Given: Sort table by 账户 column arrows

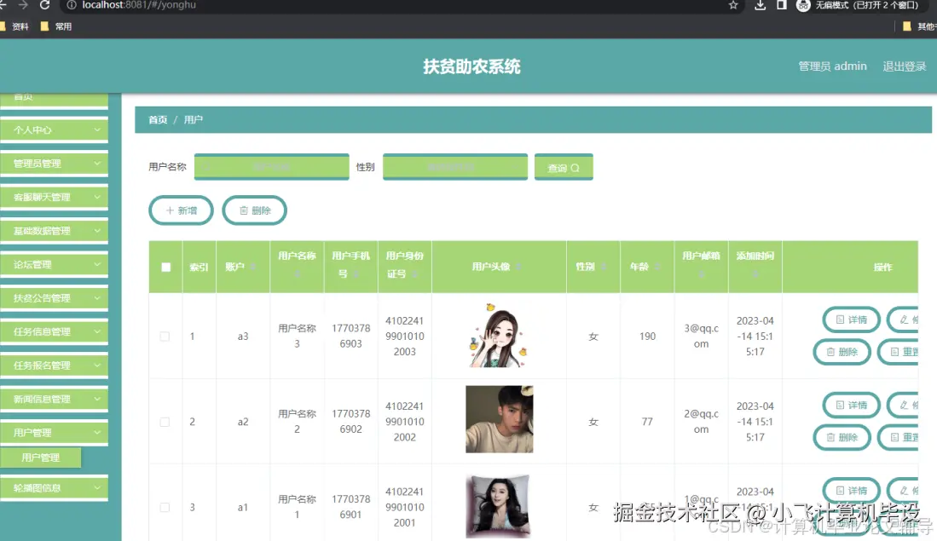Looking at the screenshot, I should click(253, 267).
